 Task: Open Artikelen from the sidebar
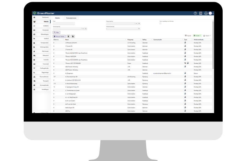coord(41,26)
